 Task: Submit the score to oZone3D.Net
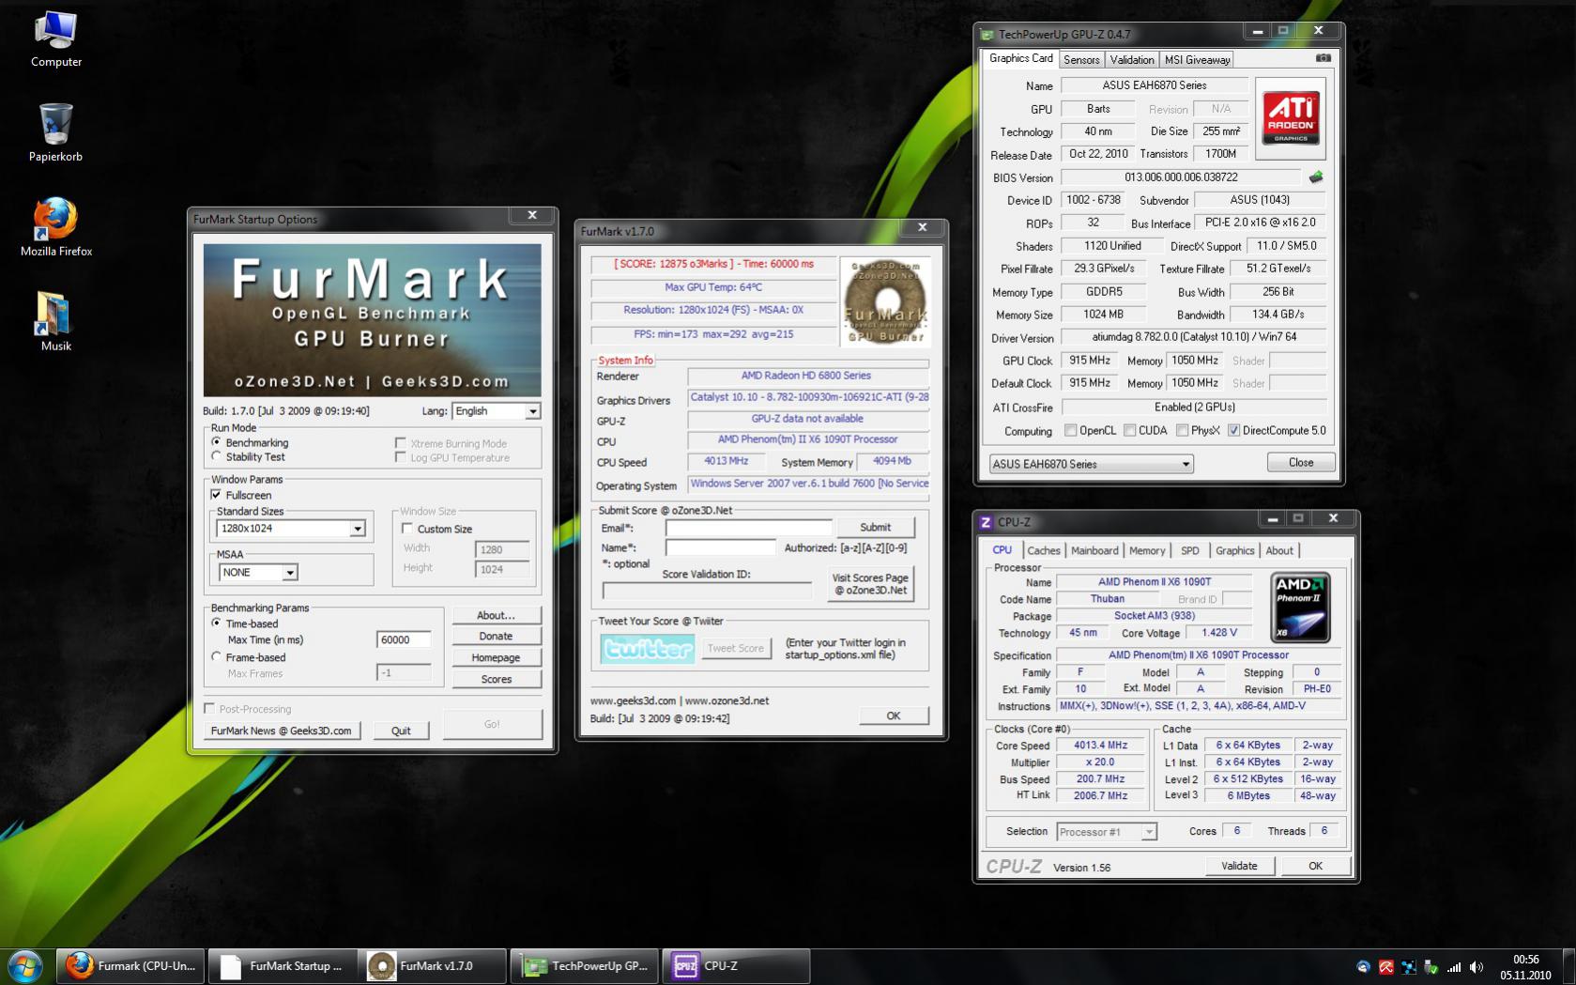coord(875,528)
